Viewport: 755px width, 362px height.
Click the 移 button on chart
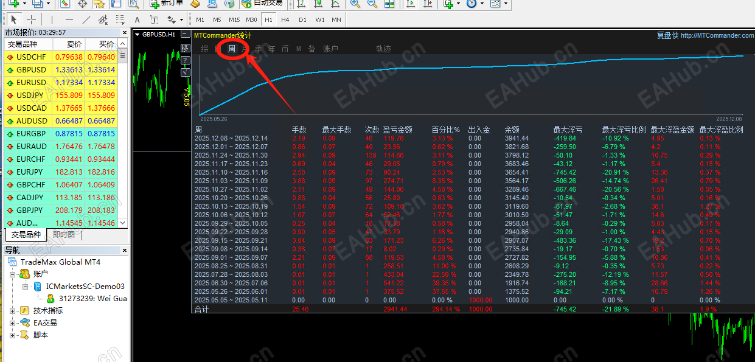(x=186, y=48)
